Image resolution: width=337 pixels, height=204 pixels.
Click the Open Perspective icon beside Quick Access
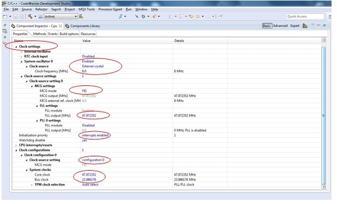[x=330, y=16]
